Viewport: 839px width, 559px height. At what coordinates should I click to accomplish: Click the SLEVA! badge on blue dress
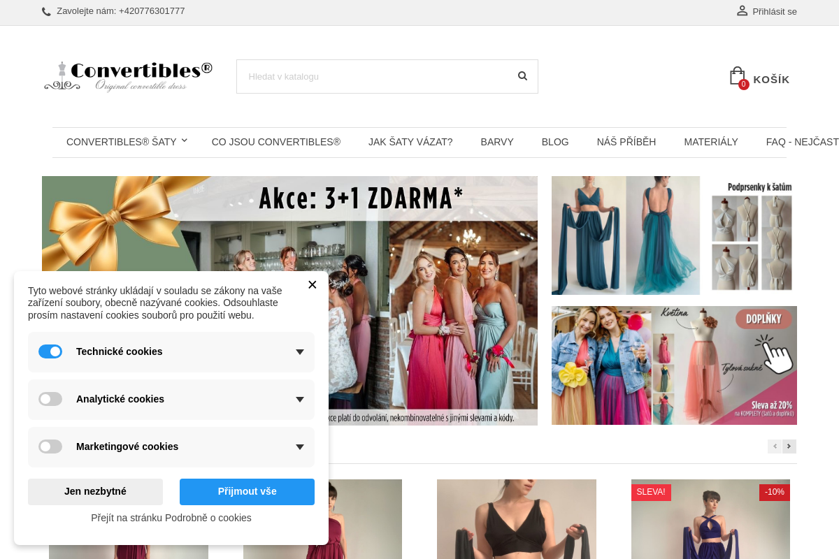click(651, 492)
